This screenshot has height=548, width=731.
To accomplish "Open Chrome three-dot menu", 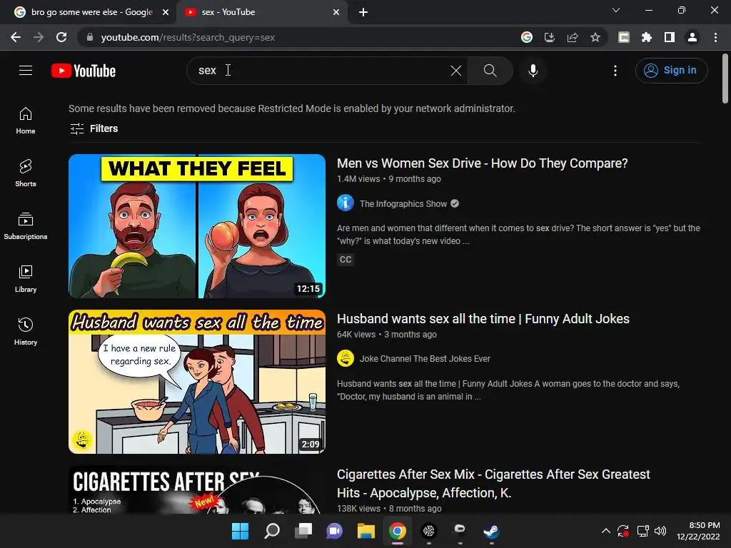I will click(x=715, y=37).
